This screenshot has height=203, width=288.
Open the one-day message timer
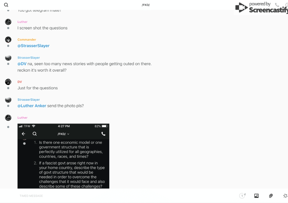pyautogui.click(x=242, y=196)
